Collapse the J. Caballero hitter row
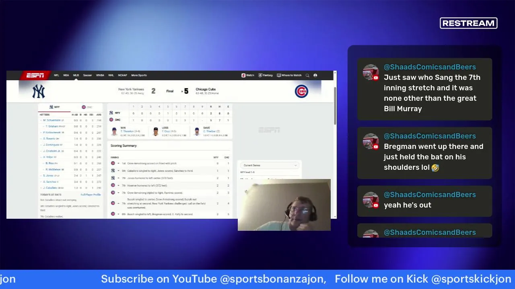This screenshot has width=515, height=289. pyautogui.click(x=41, y=188)
